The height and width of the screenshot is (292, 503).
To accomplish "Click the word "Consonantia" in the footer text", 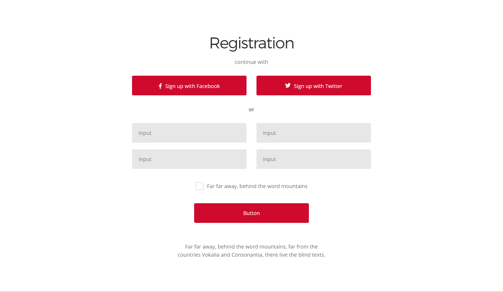I will click(247, 255).
